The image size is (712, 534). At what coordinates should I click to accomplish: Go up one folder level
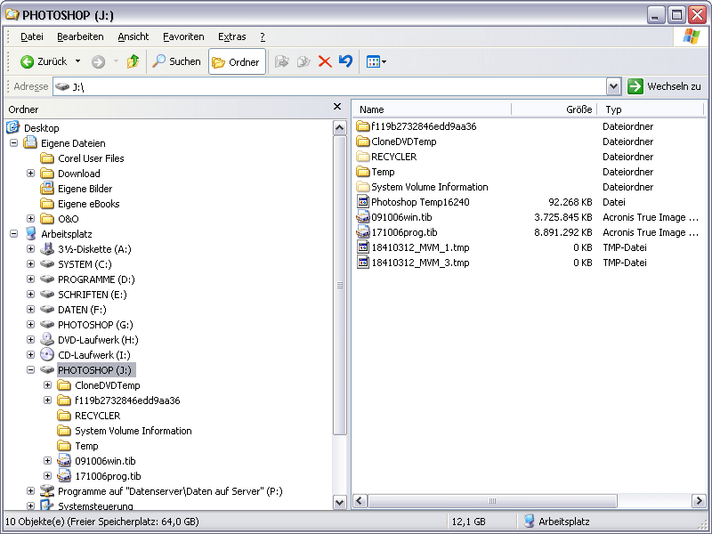point(133,61)
